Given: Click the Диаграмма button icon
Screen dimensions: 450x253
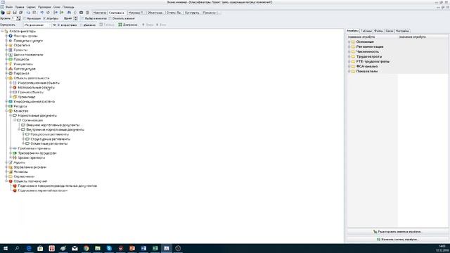Looking at the screenshot, I should point(120,25).
